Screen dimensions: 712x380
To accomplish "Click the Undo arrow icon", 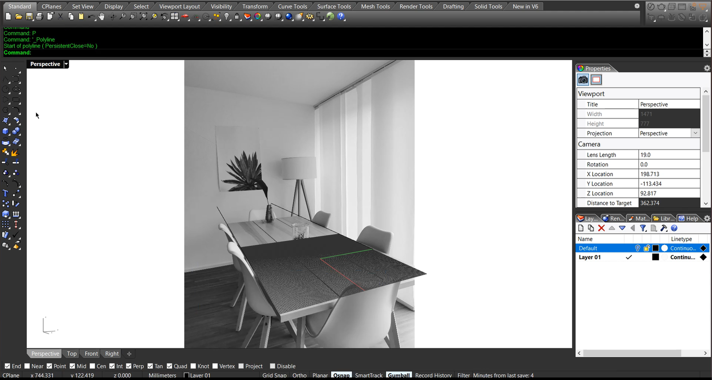I will [x=91, y=16].
